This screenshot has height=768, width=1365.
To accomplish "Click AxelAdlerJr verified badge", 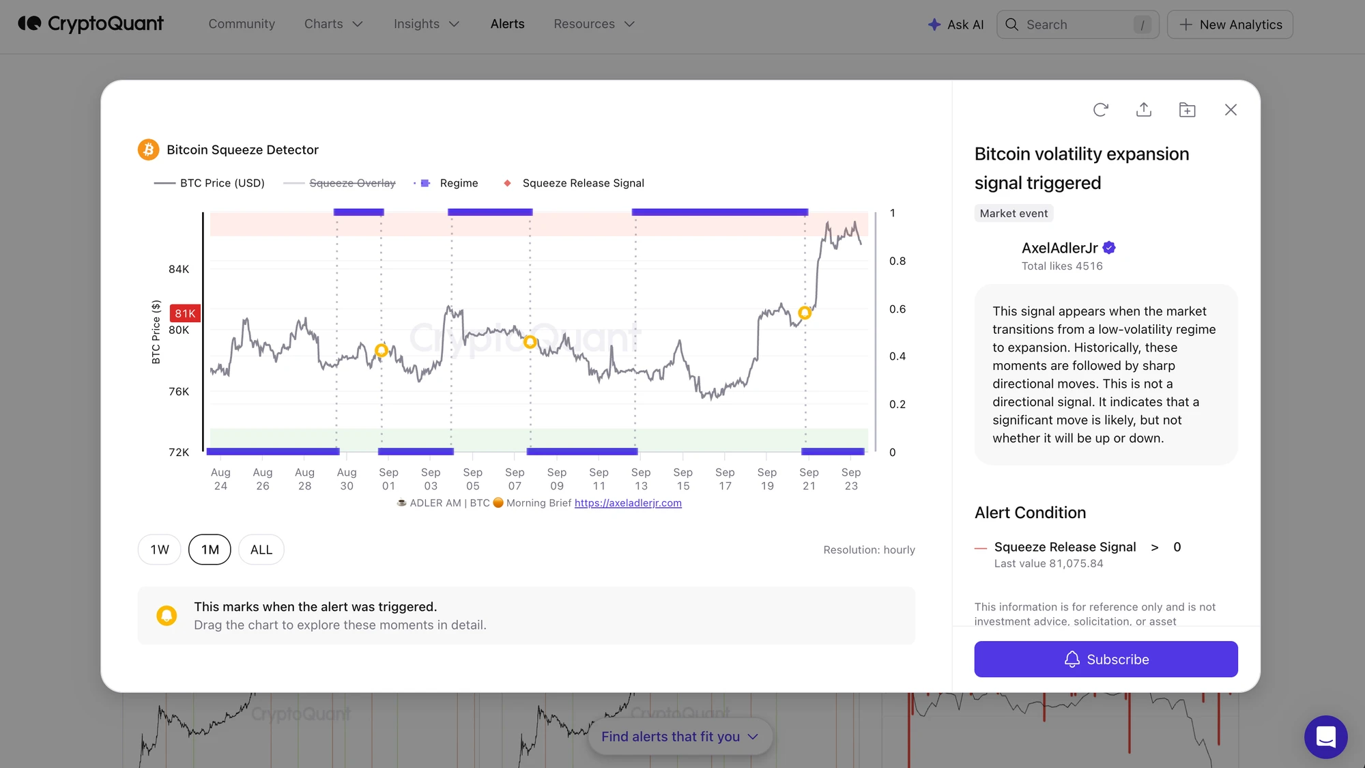I will (1109, 248).
